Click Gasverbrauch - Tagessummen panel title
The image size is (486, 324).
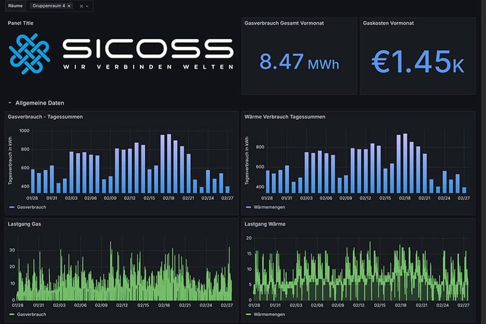(46, 117)
